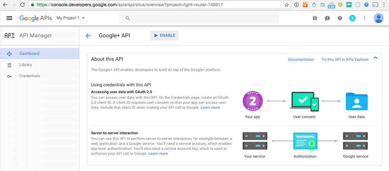Click the browser forward arrow
This screenshot has width=389, height=171.
pos(14,5)
